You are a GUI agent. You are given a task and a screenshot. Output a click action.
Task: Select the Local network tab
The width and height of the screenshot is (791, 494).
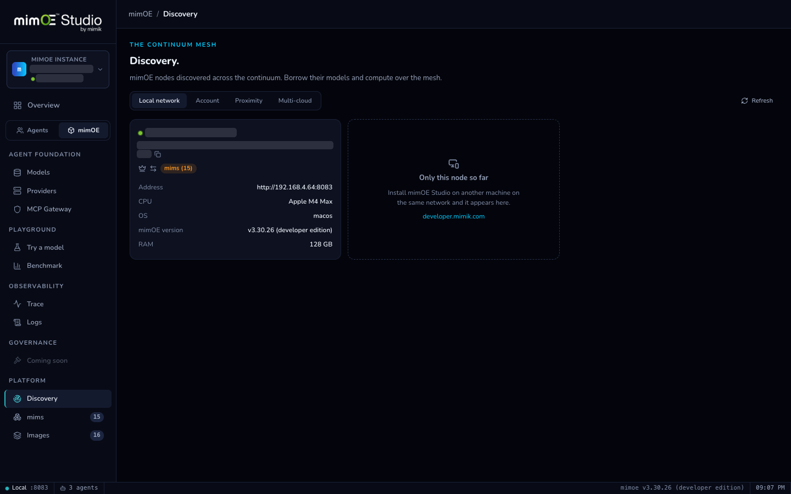coord(159,101)
